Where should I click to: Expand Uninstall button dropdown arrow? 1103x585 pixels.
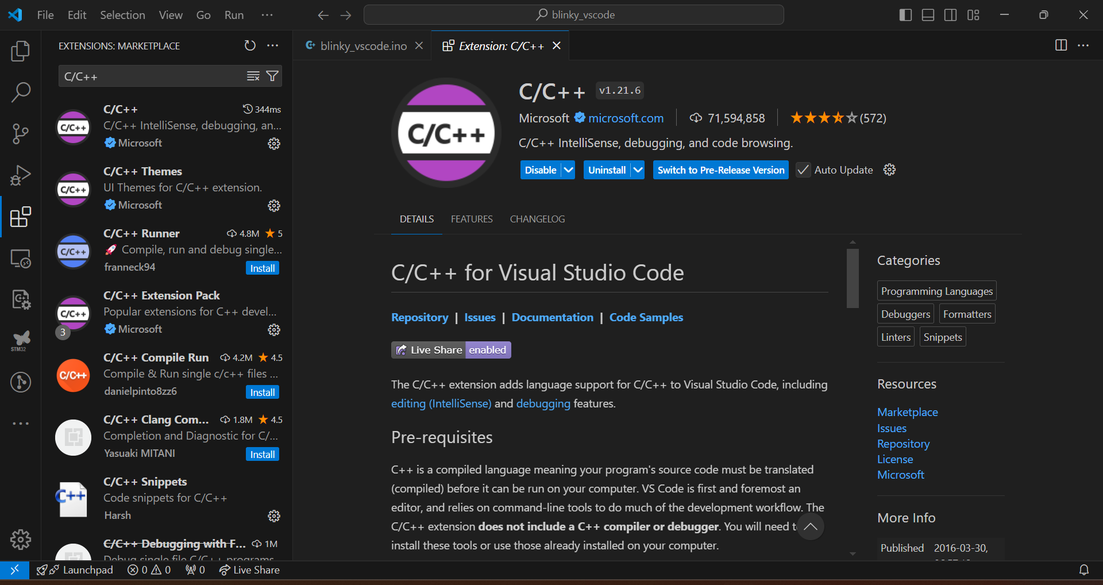pos(638,170)
